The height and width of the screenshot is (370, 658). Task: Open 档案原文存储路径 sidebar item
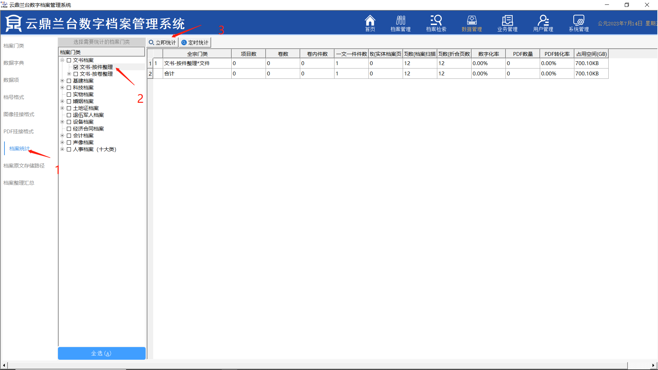24,165
